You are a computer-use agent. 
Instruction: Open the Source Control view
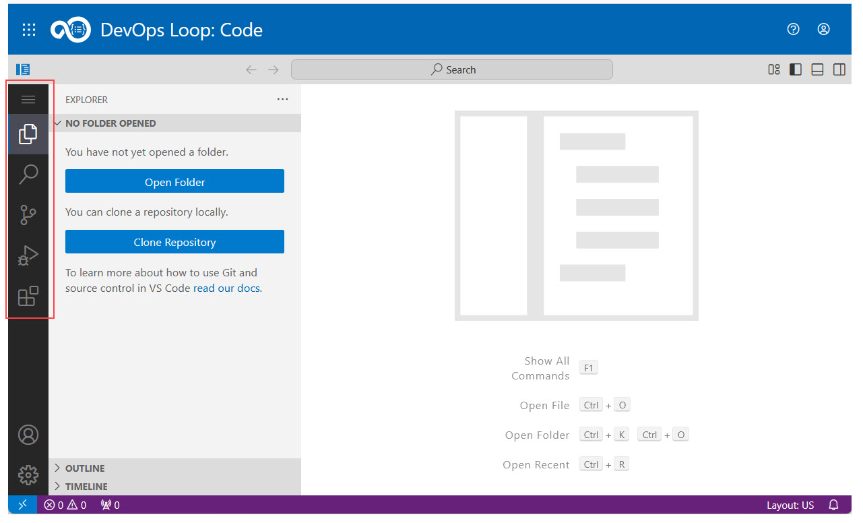[x=28, y=214]
